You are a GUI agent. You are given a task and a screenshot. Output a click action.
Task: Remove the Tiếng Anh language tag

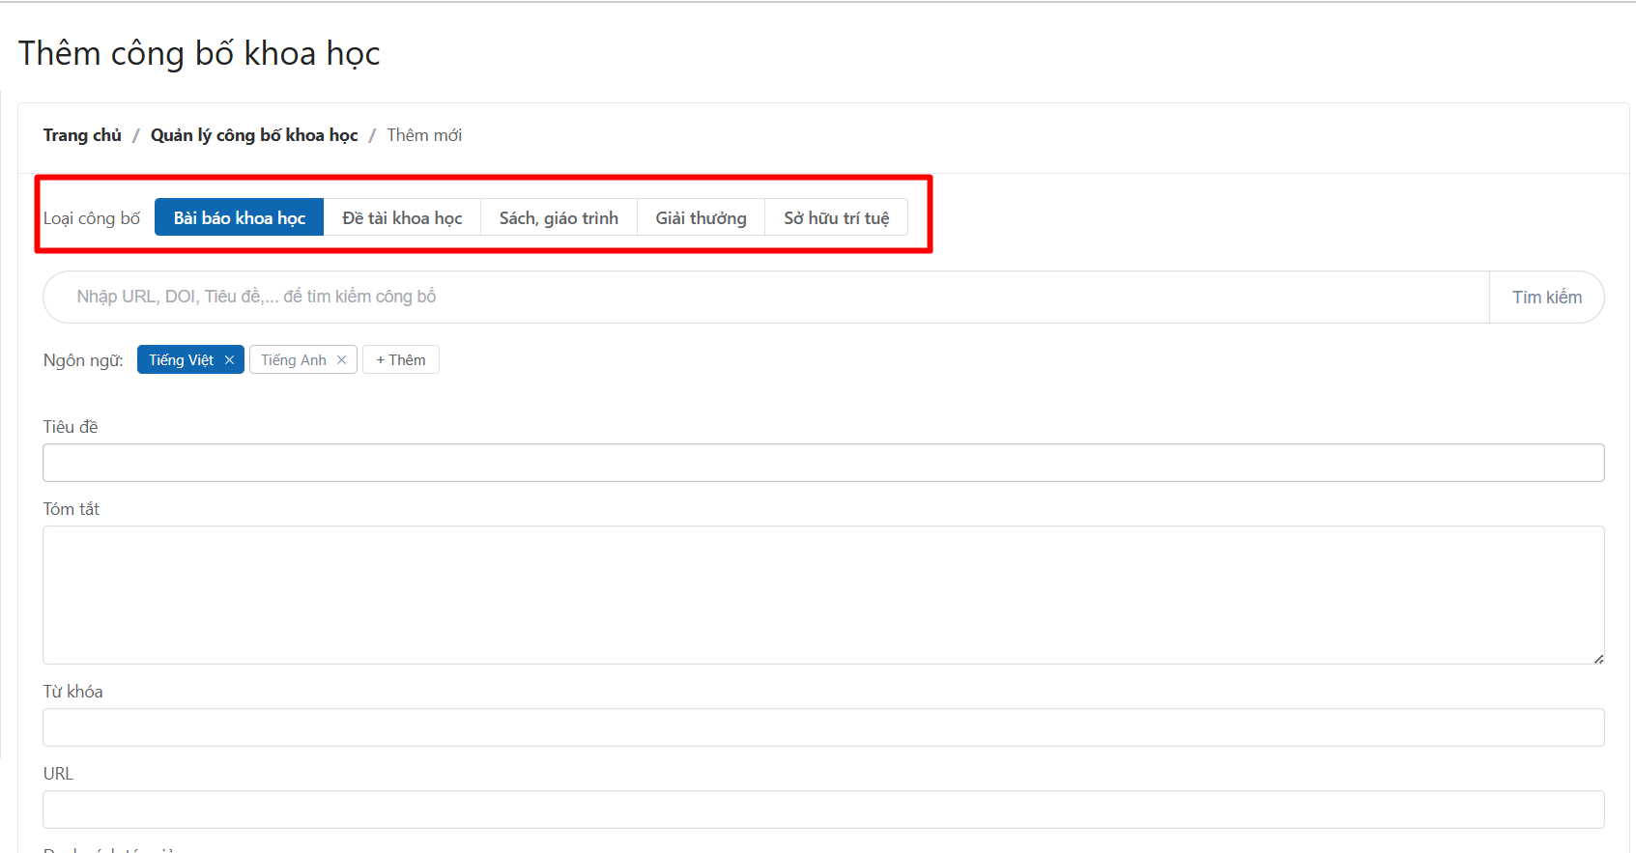click(341, 360)
